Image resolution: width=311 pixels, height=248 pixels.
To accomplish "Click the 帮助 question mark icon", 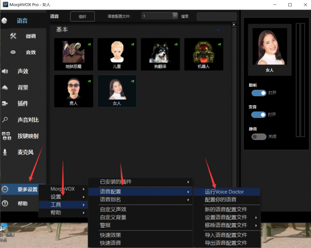I will (x=5, y=203).
